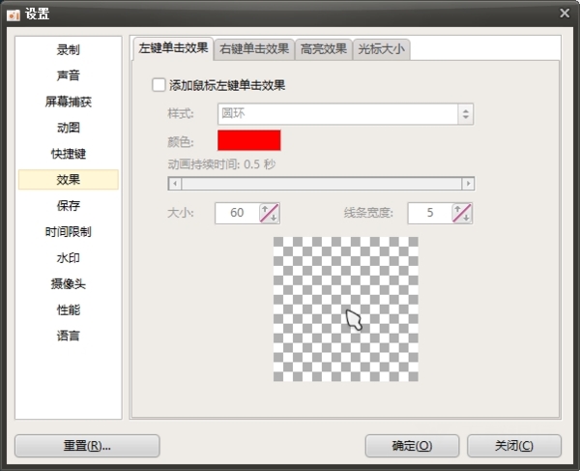Select 水印 in the sidebar

pyautogui.click(x=69, y=258)
